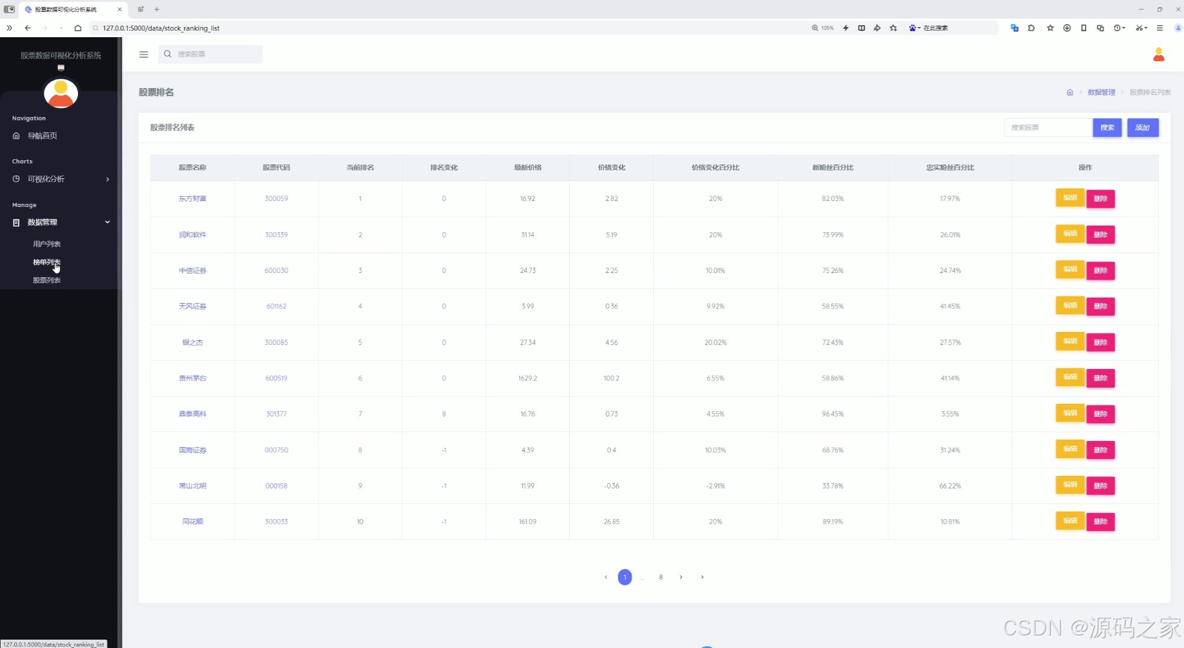This screenshot has height=648, width=1184.
Task: Select 导航首页 in the sidebar
Action: coord(42,136)
